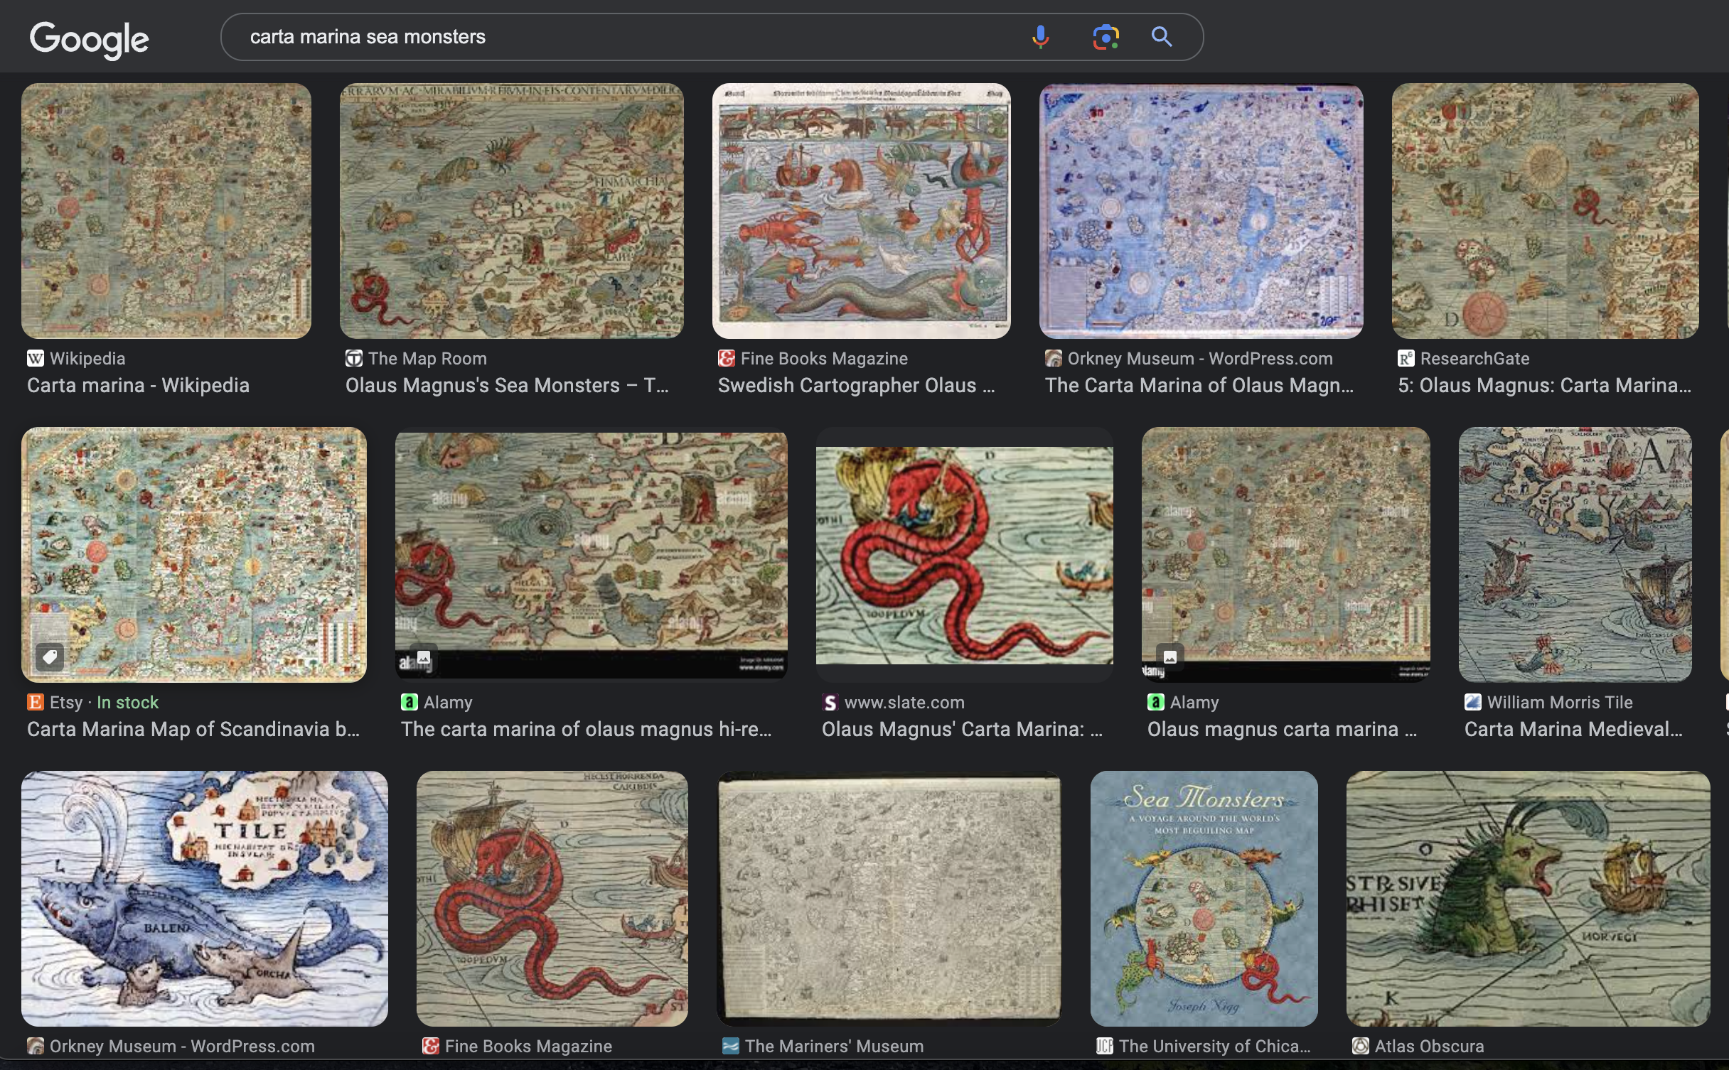Click the voice search microphone icon
This screenshot has height=1070, width=1729.
pyautogui.click(x=1040, y=36)
